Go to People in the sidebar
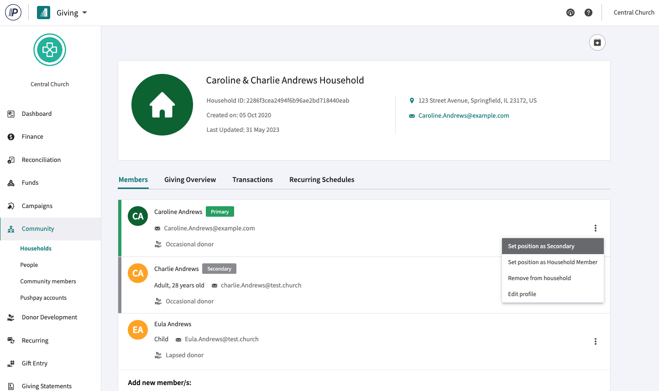Image resolution: width=659 pixels, height=391 pixels. pos(29,265)
